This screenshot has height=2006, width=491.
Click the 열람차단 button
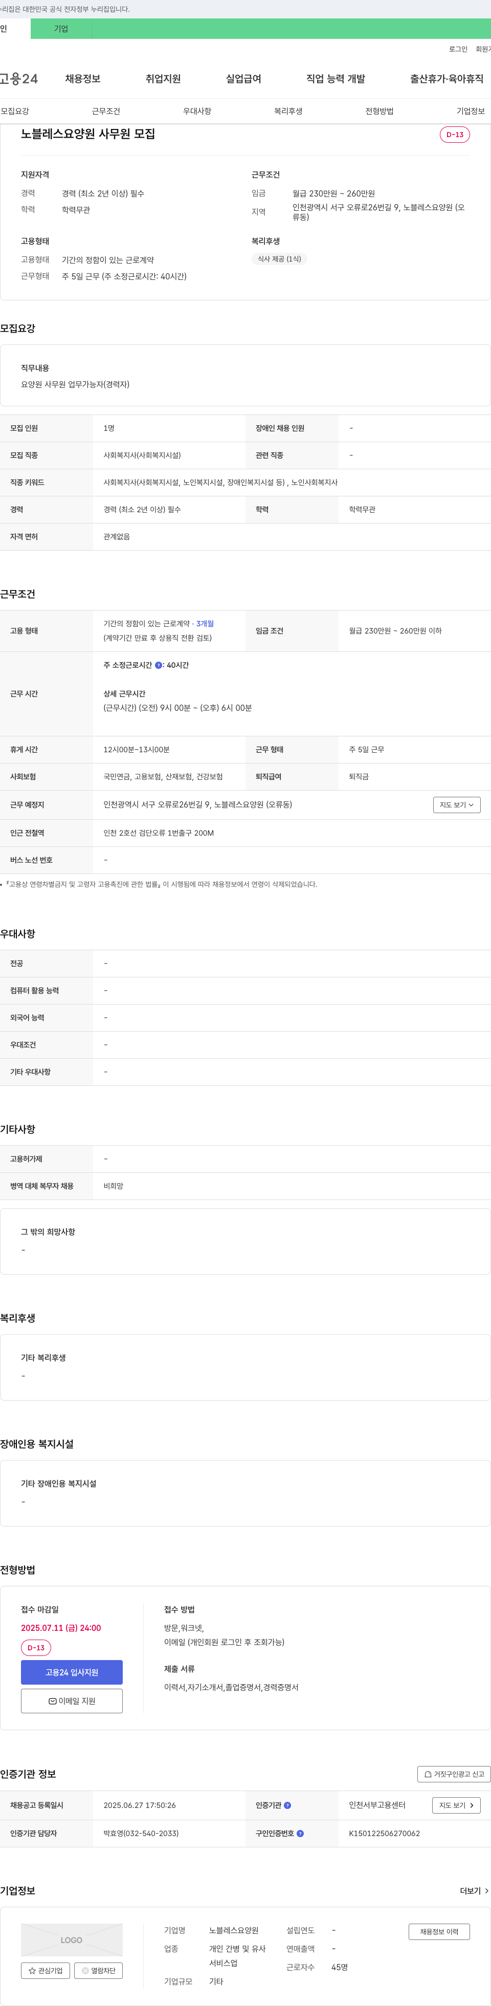pyautogui.click(x=99, y=1970)
